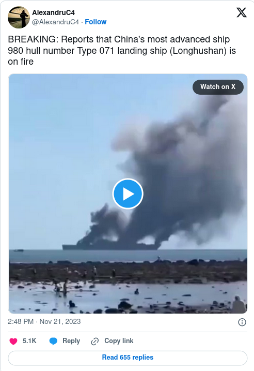Click the beach area of video thumbnail
This screenshot has height=371, width=254.
(128, 288)
